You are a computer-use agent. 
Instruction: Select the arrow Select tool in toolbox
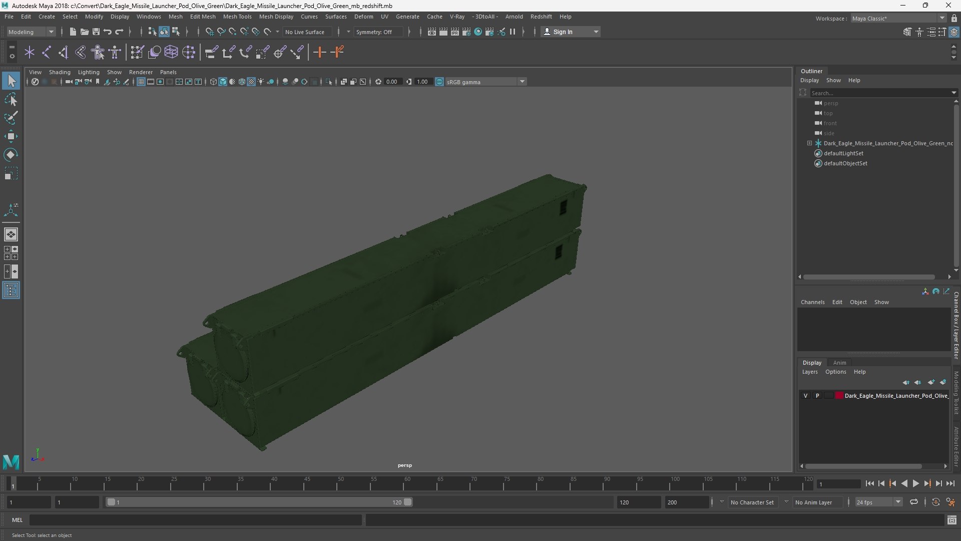pyautogui.click(x=11, y=81)
